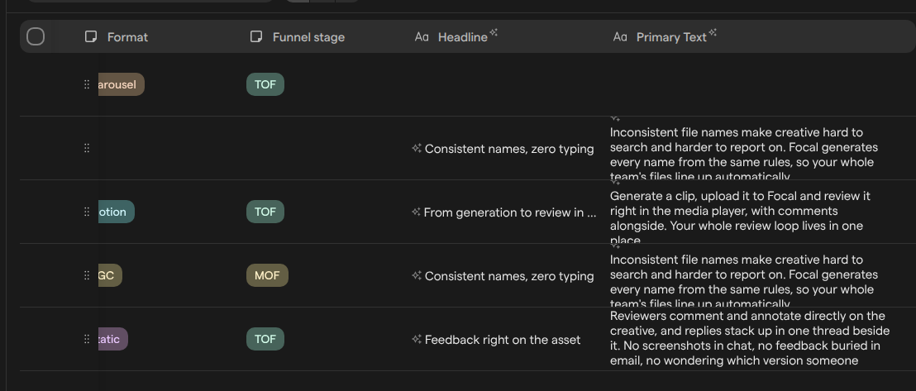Select 'Feedback right on the asset' headline

[x=503, y=340]
